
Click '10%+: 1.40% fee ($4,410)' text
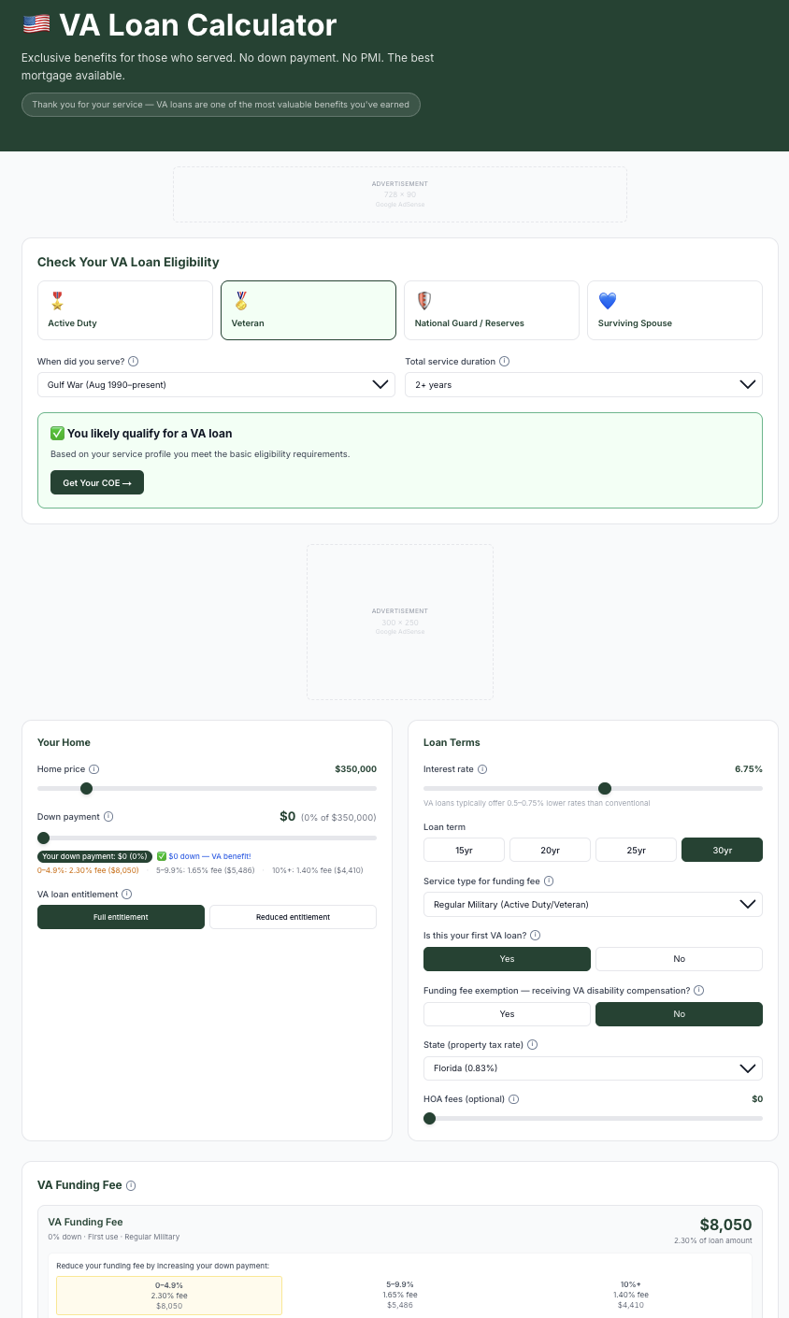click(318, 870)
